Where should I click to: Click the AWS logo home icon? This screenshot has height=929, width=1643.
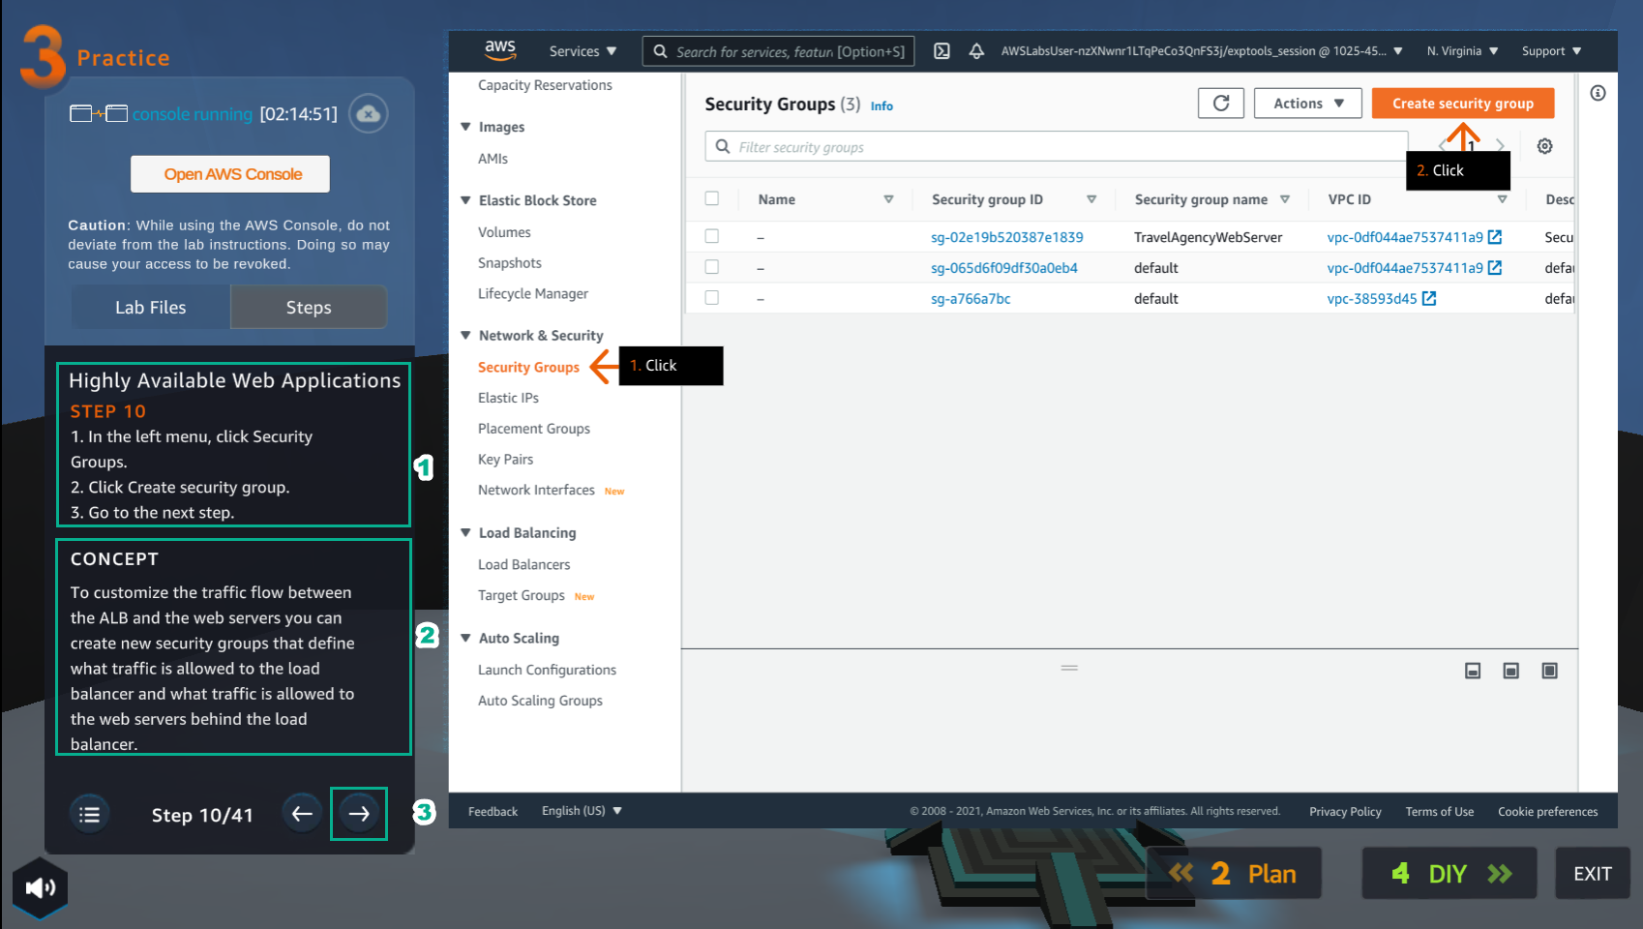coord(500,50)
